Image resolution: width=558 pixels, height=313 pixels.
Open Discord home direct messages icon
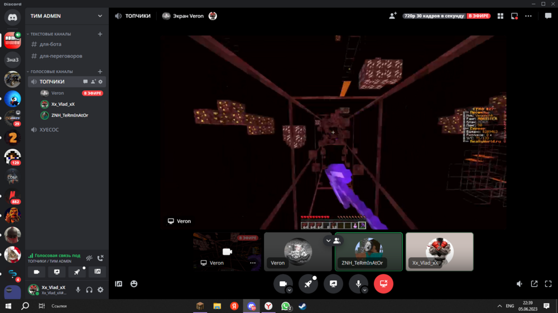click(12, 17)
